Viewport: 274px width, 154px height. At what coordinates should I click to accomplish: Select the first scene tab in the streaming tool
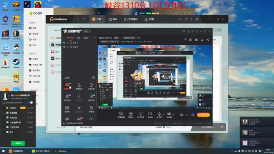coord(70,38)
